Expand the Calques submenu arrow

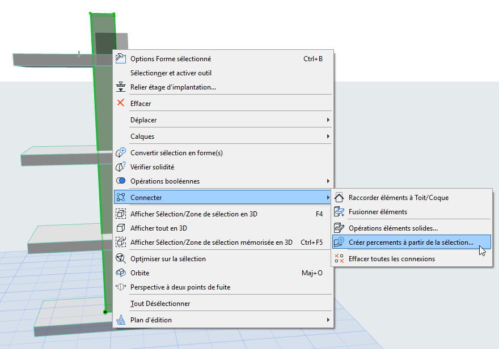pos(328,136)
